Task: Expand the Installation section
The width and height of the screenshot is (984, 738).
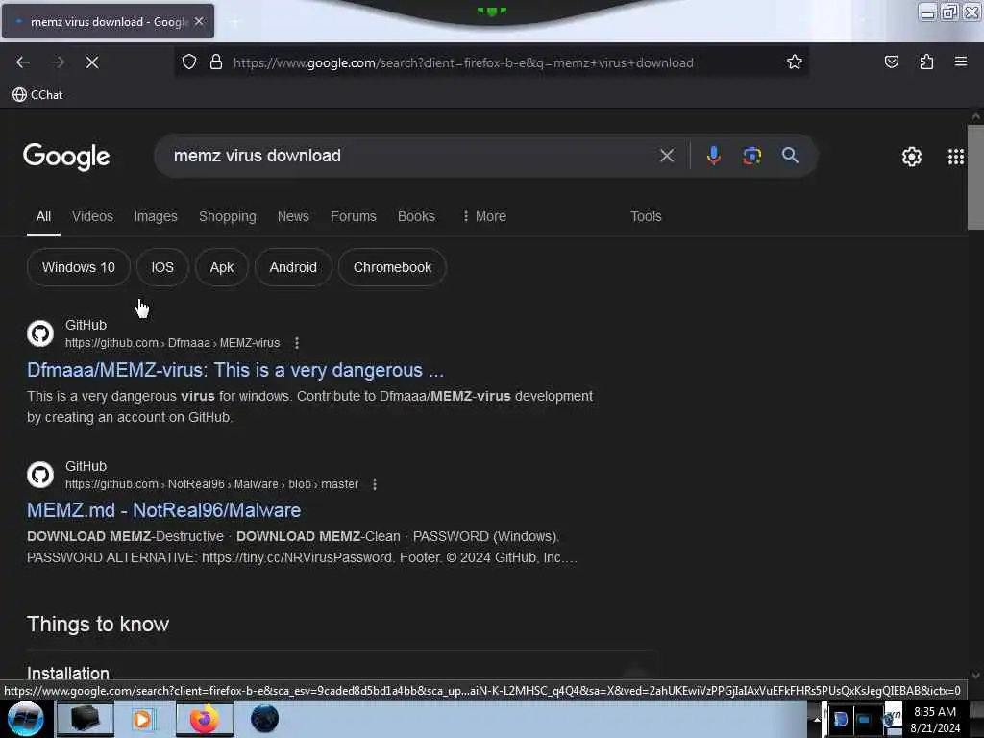Action: [339, 673]
